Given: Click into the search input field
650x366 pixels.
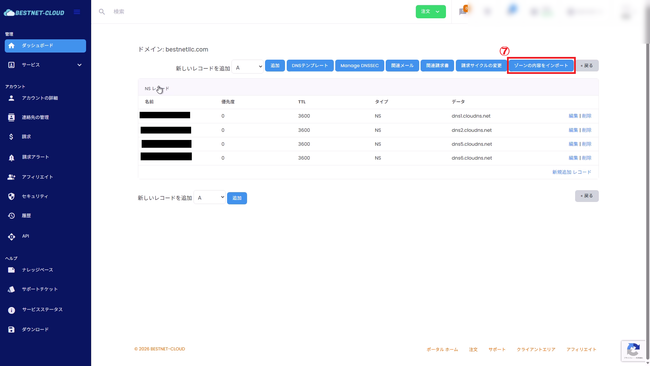Looking at the screenshot, I should pyautogui.click(x=237, y=12).
